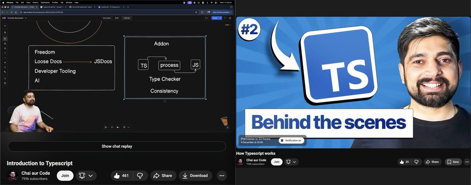Viewport: 471px width, 185px height.
Task: Click the 'Developer Tooling' text in diagram
Action: [x=55, y=71]
